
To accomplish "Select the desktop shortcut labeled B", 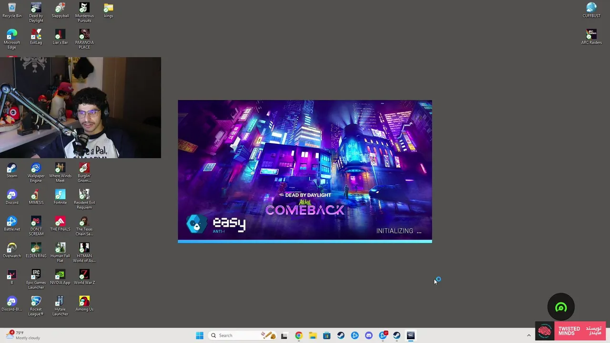I will (x=12, y=277).
